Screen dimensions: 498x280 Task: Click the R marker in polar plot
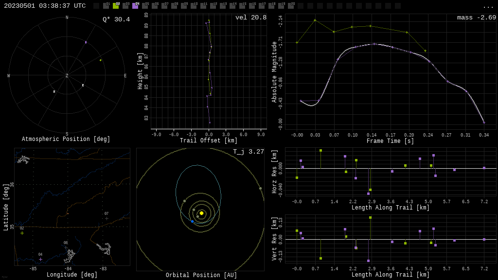83,86
